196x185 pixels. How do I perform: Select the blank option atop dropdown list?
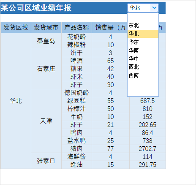coord(143,17)
